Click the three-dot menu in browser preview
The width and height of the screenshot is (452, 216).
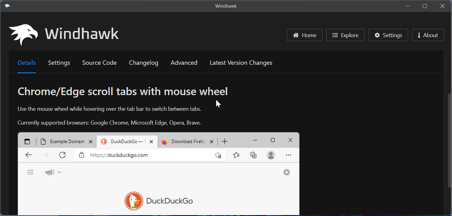point(288,155)
